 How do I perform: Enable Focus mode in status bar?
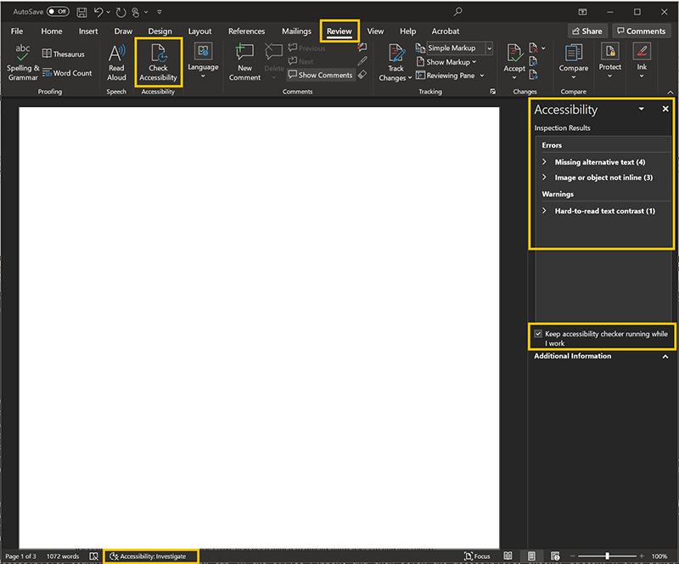[477, 556]
